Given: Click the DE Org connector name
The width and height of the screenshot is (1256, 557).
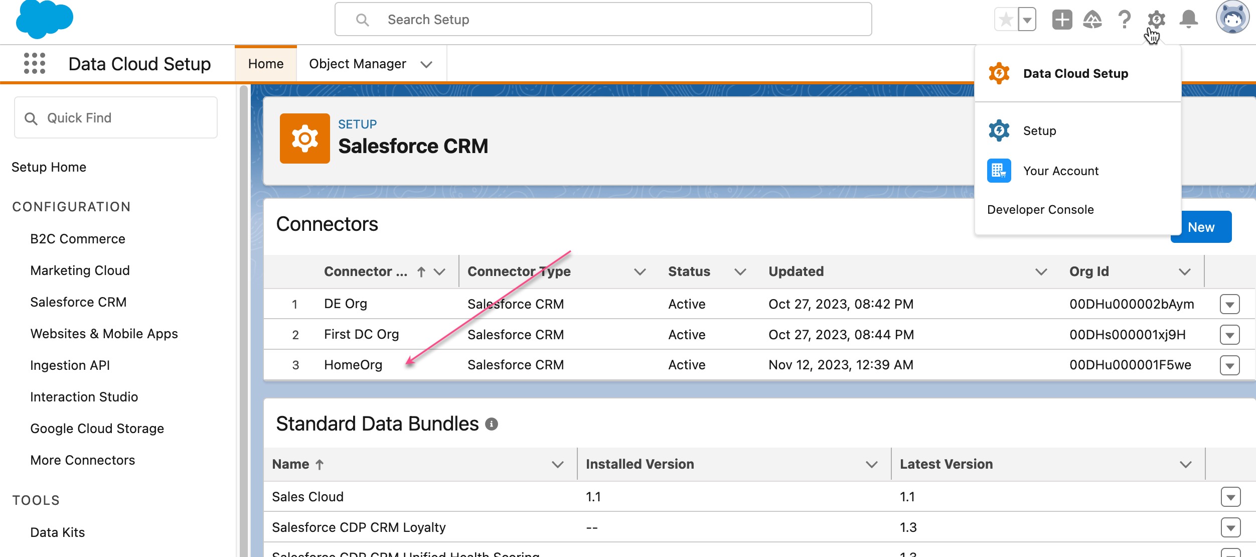Looking at the screenshot, I should point(346,304).
